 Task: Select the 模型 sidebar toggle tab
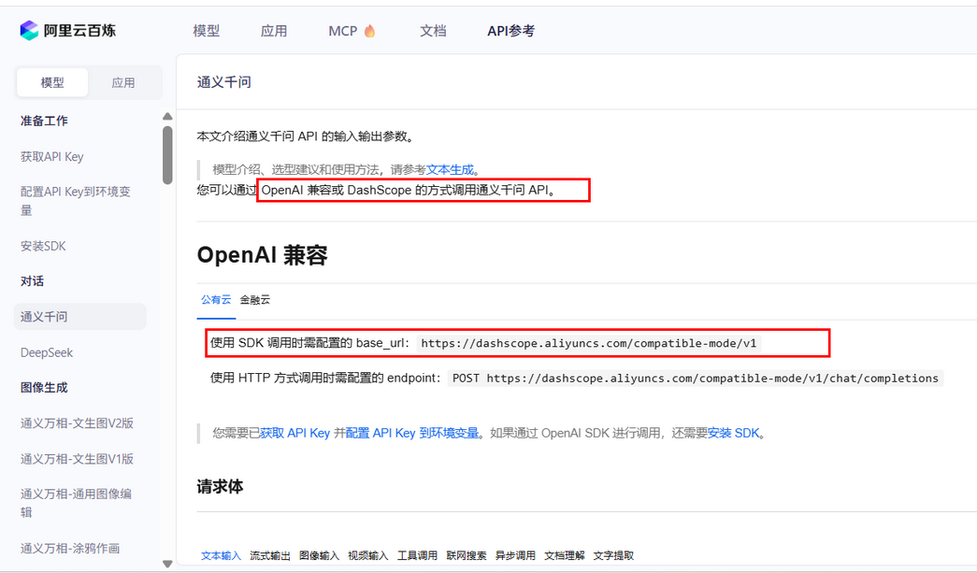click(x=52, y=82)
